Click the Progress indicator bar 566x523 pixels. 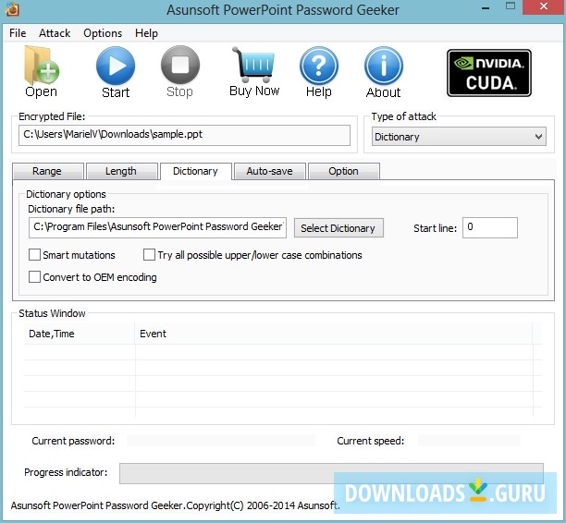(331, 473)
